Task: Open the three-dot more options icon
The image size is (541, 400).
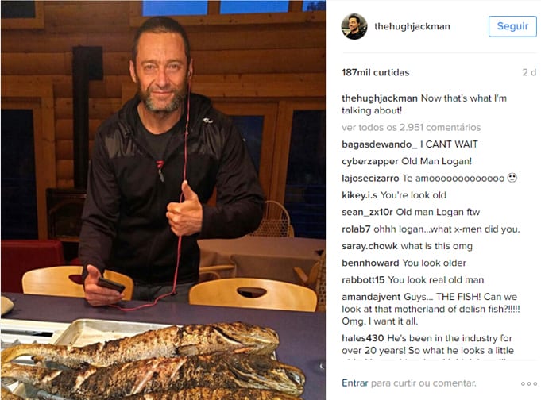Action: (x=529, y=383)
